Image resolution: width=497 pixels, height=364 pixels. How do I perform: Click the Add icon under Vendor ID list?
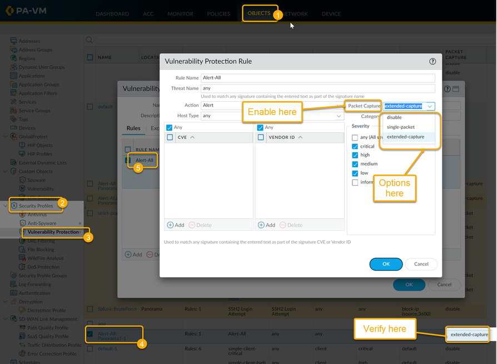pos(261,225)
